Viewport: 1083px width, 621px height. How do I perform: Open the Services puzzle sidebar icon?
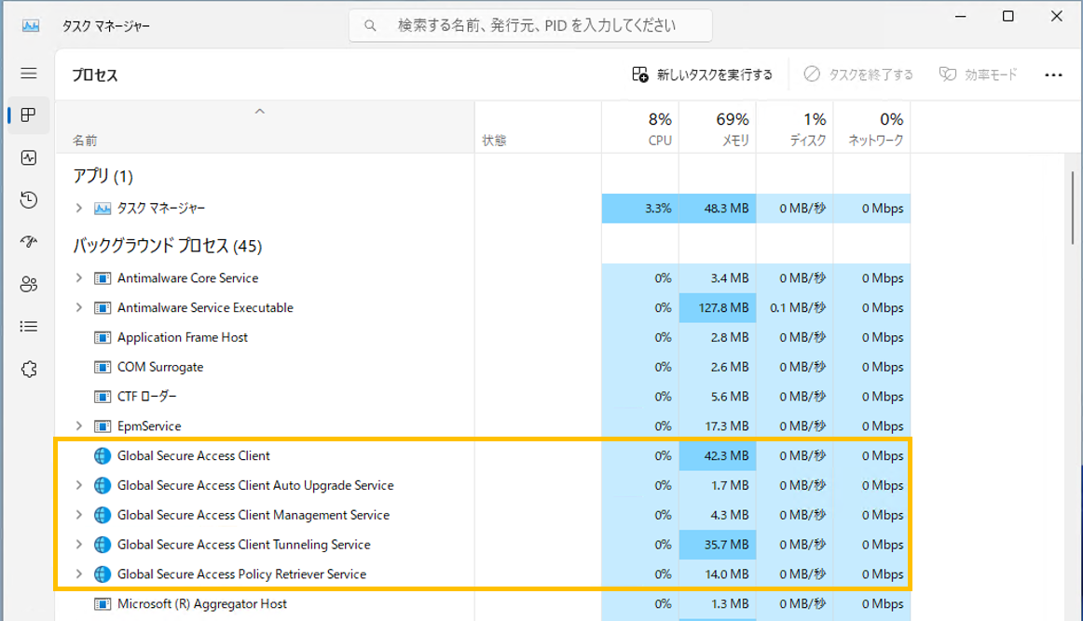(29, 369)
